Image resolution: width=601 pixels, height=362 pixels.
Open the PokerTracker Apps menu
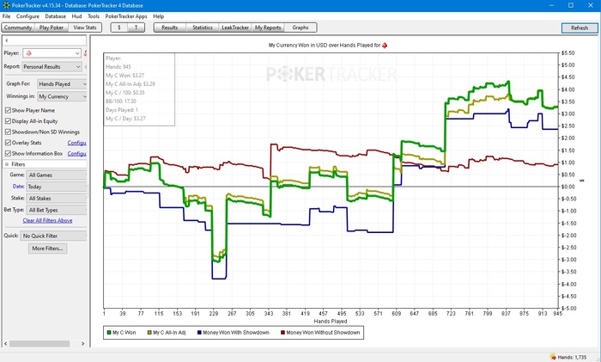(x=126, y=16)
